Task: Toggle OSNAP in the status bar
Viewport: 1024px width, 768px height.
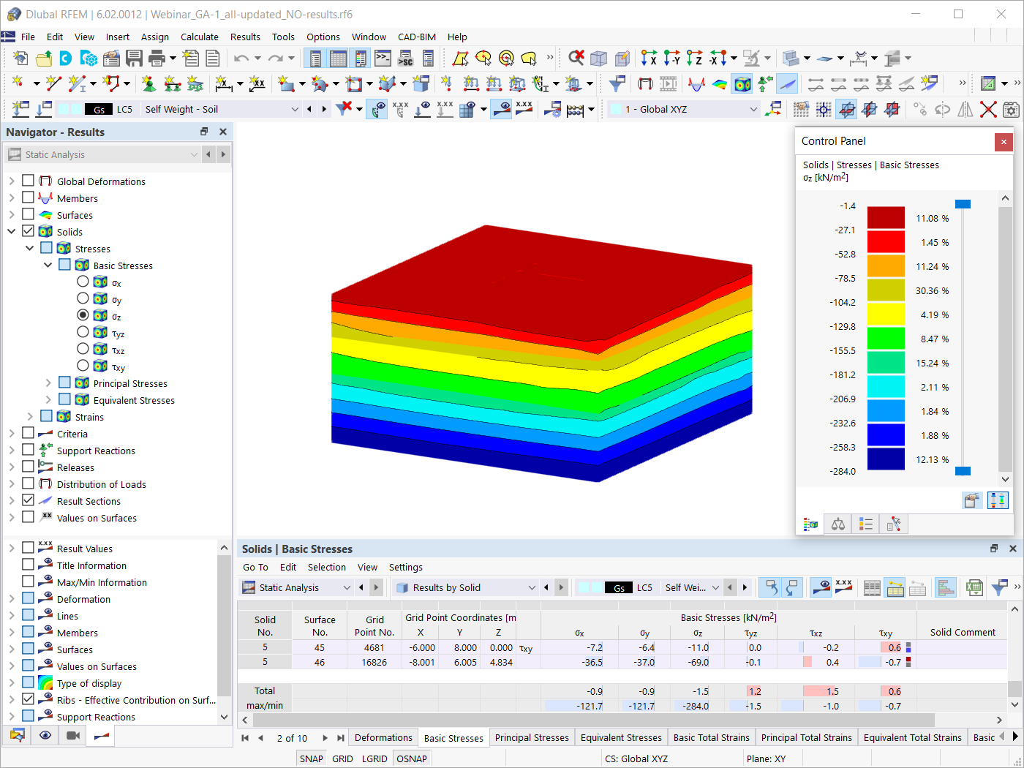Action: pos(412,758)
